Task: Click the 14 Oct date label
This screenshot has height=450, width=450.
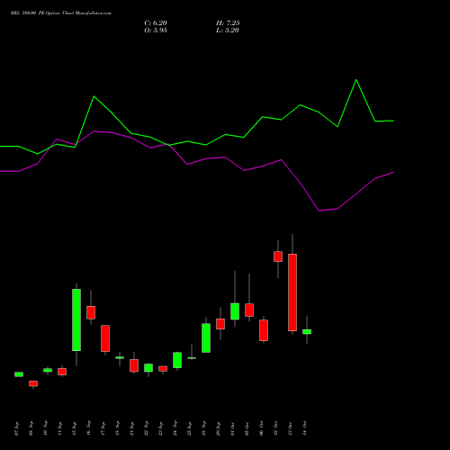Action: [x=305, y=428]
